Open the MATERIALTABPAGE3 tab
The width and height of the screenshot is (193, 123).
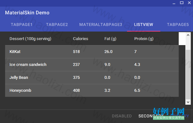coord(101,25)
